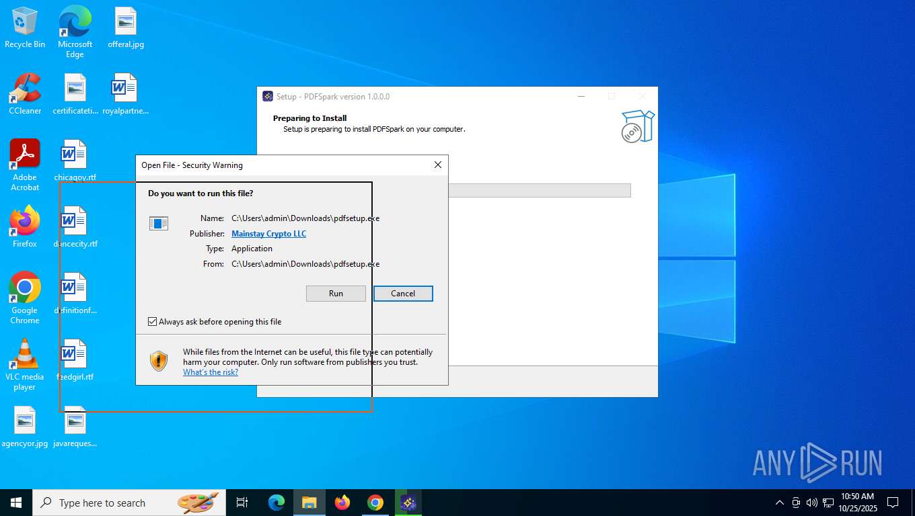Click Cancel in the Security Warning dialog

(403, 294)
